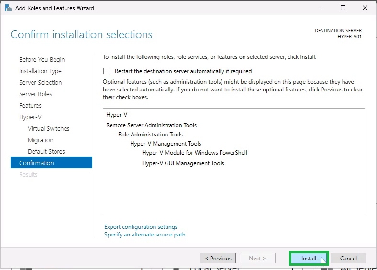
Task: Cancel the Add Roles and Features Wizard
Action: [x=348, y=258]
